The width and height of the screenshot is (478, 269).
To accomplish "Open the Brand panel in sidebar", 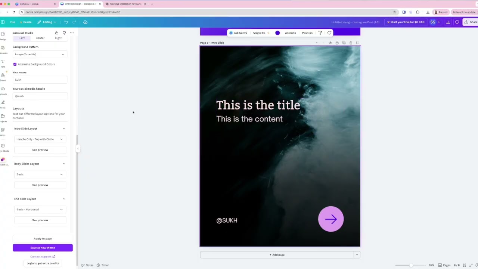I will pos(3,77).
